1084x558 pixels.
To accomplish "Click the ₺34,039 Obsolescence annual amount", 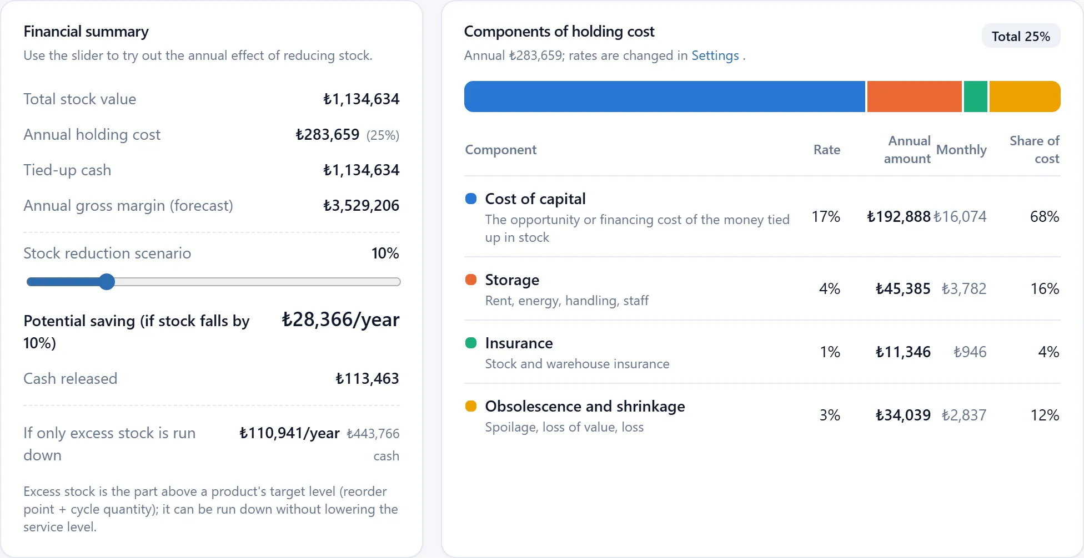I will tap(903, 415).
